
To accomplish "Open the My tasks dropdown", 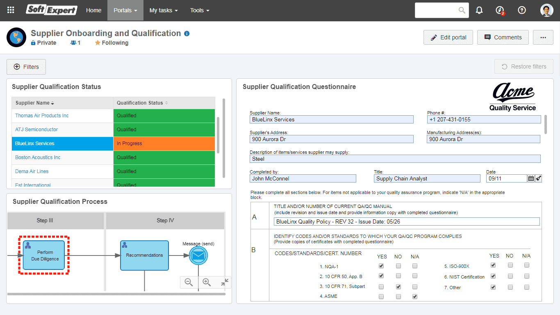I will (164, 10).
